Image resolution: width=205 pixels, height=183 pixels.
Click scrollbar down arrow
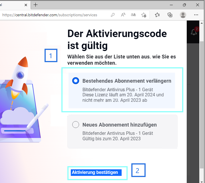pyautogui.click(x=202, y=182)
